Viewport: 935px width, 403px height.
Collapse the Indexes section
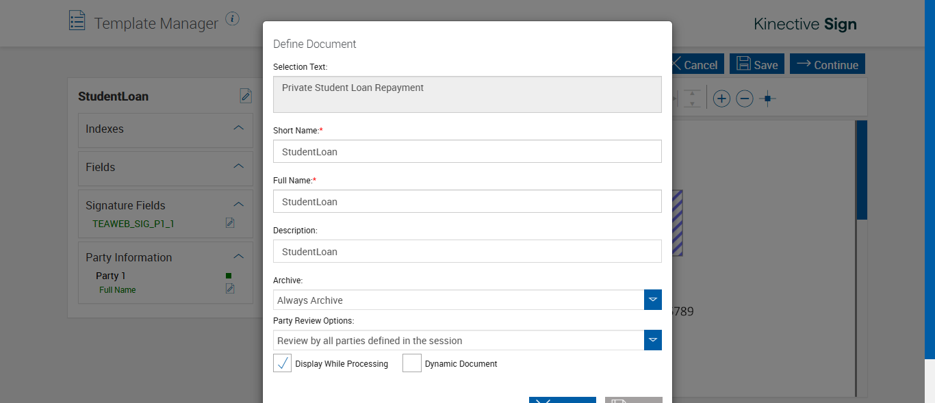click(238, 128)
